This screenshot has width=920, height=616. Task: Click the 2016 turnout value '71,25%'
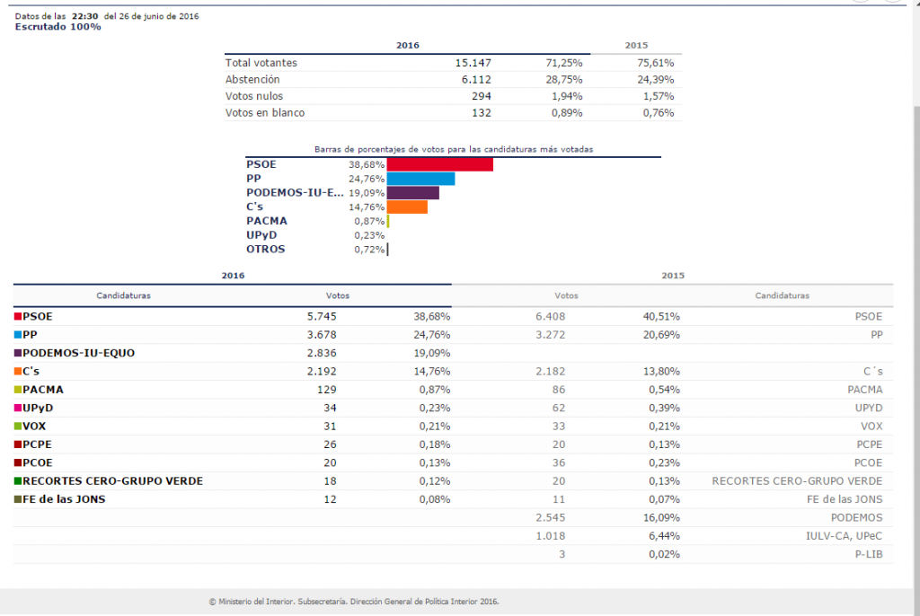click(x=564, y=63)
